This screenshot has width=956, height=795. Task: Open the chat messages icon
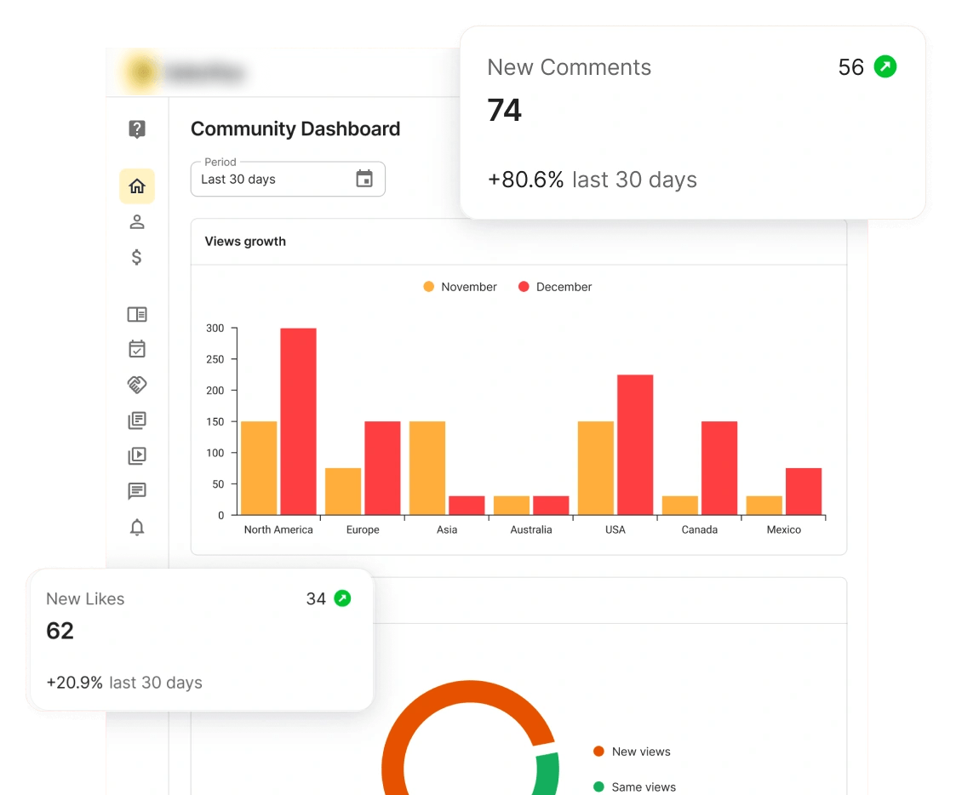click(x=137, y=491)
